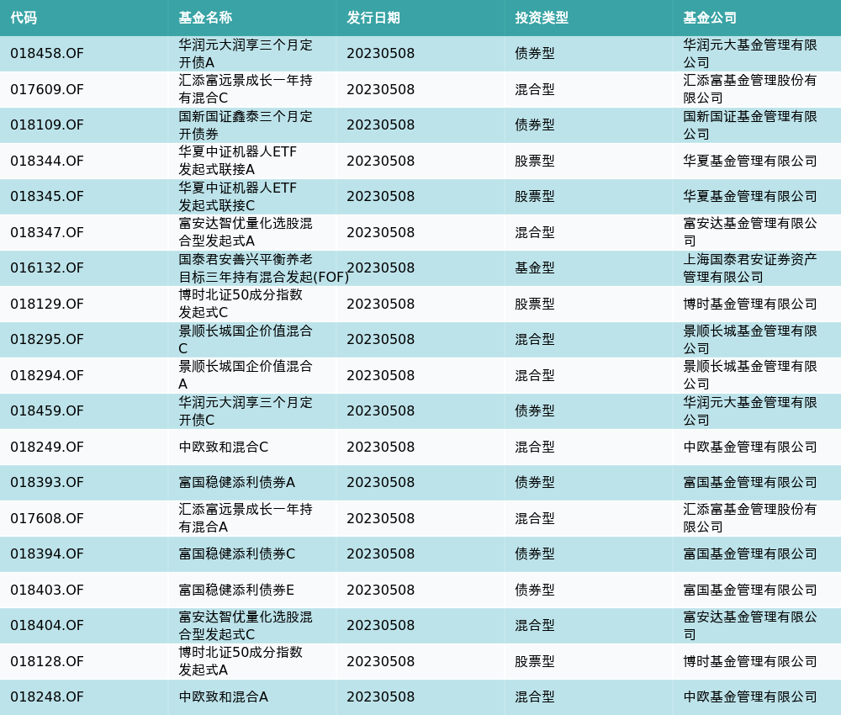This screenshot has height=715, width=841.
Task: Click 中欧基金管理有限公司 in 018249.OF row
Action: pyautogui.click(x=750, y=447)
